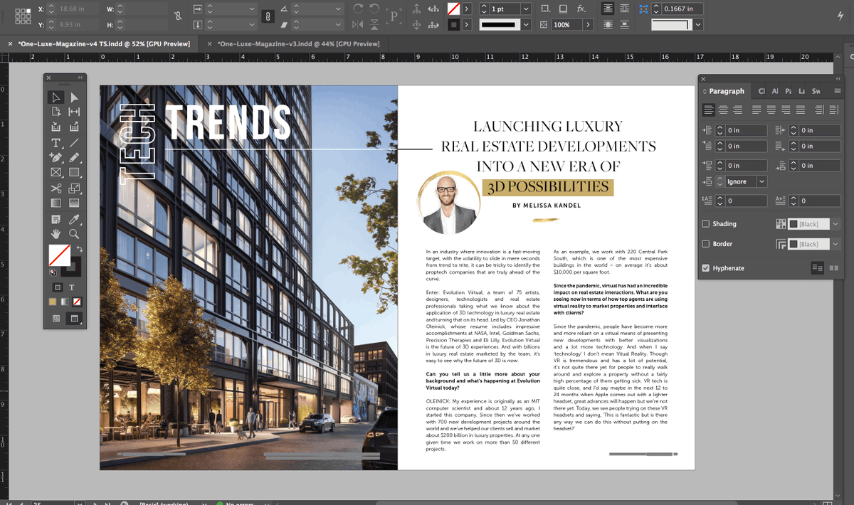Expand the stroke color arrow

pyautogui.click(x=466, y=24)
